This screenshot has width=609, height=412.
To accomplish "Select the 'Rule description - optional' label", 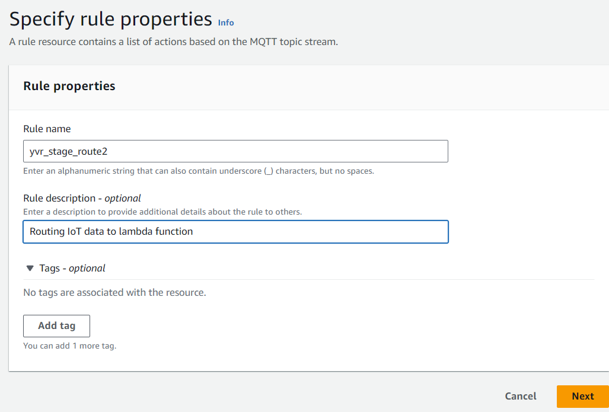I will click(82, 199).
